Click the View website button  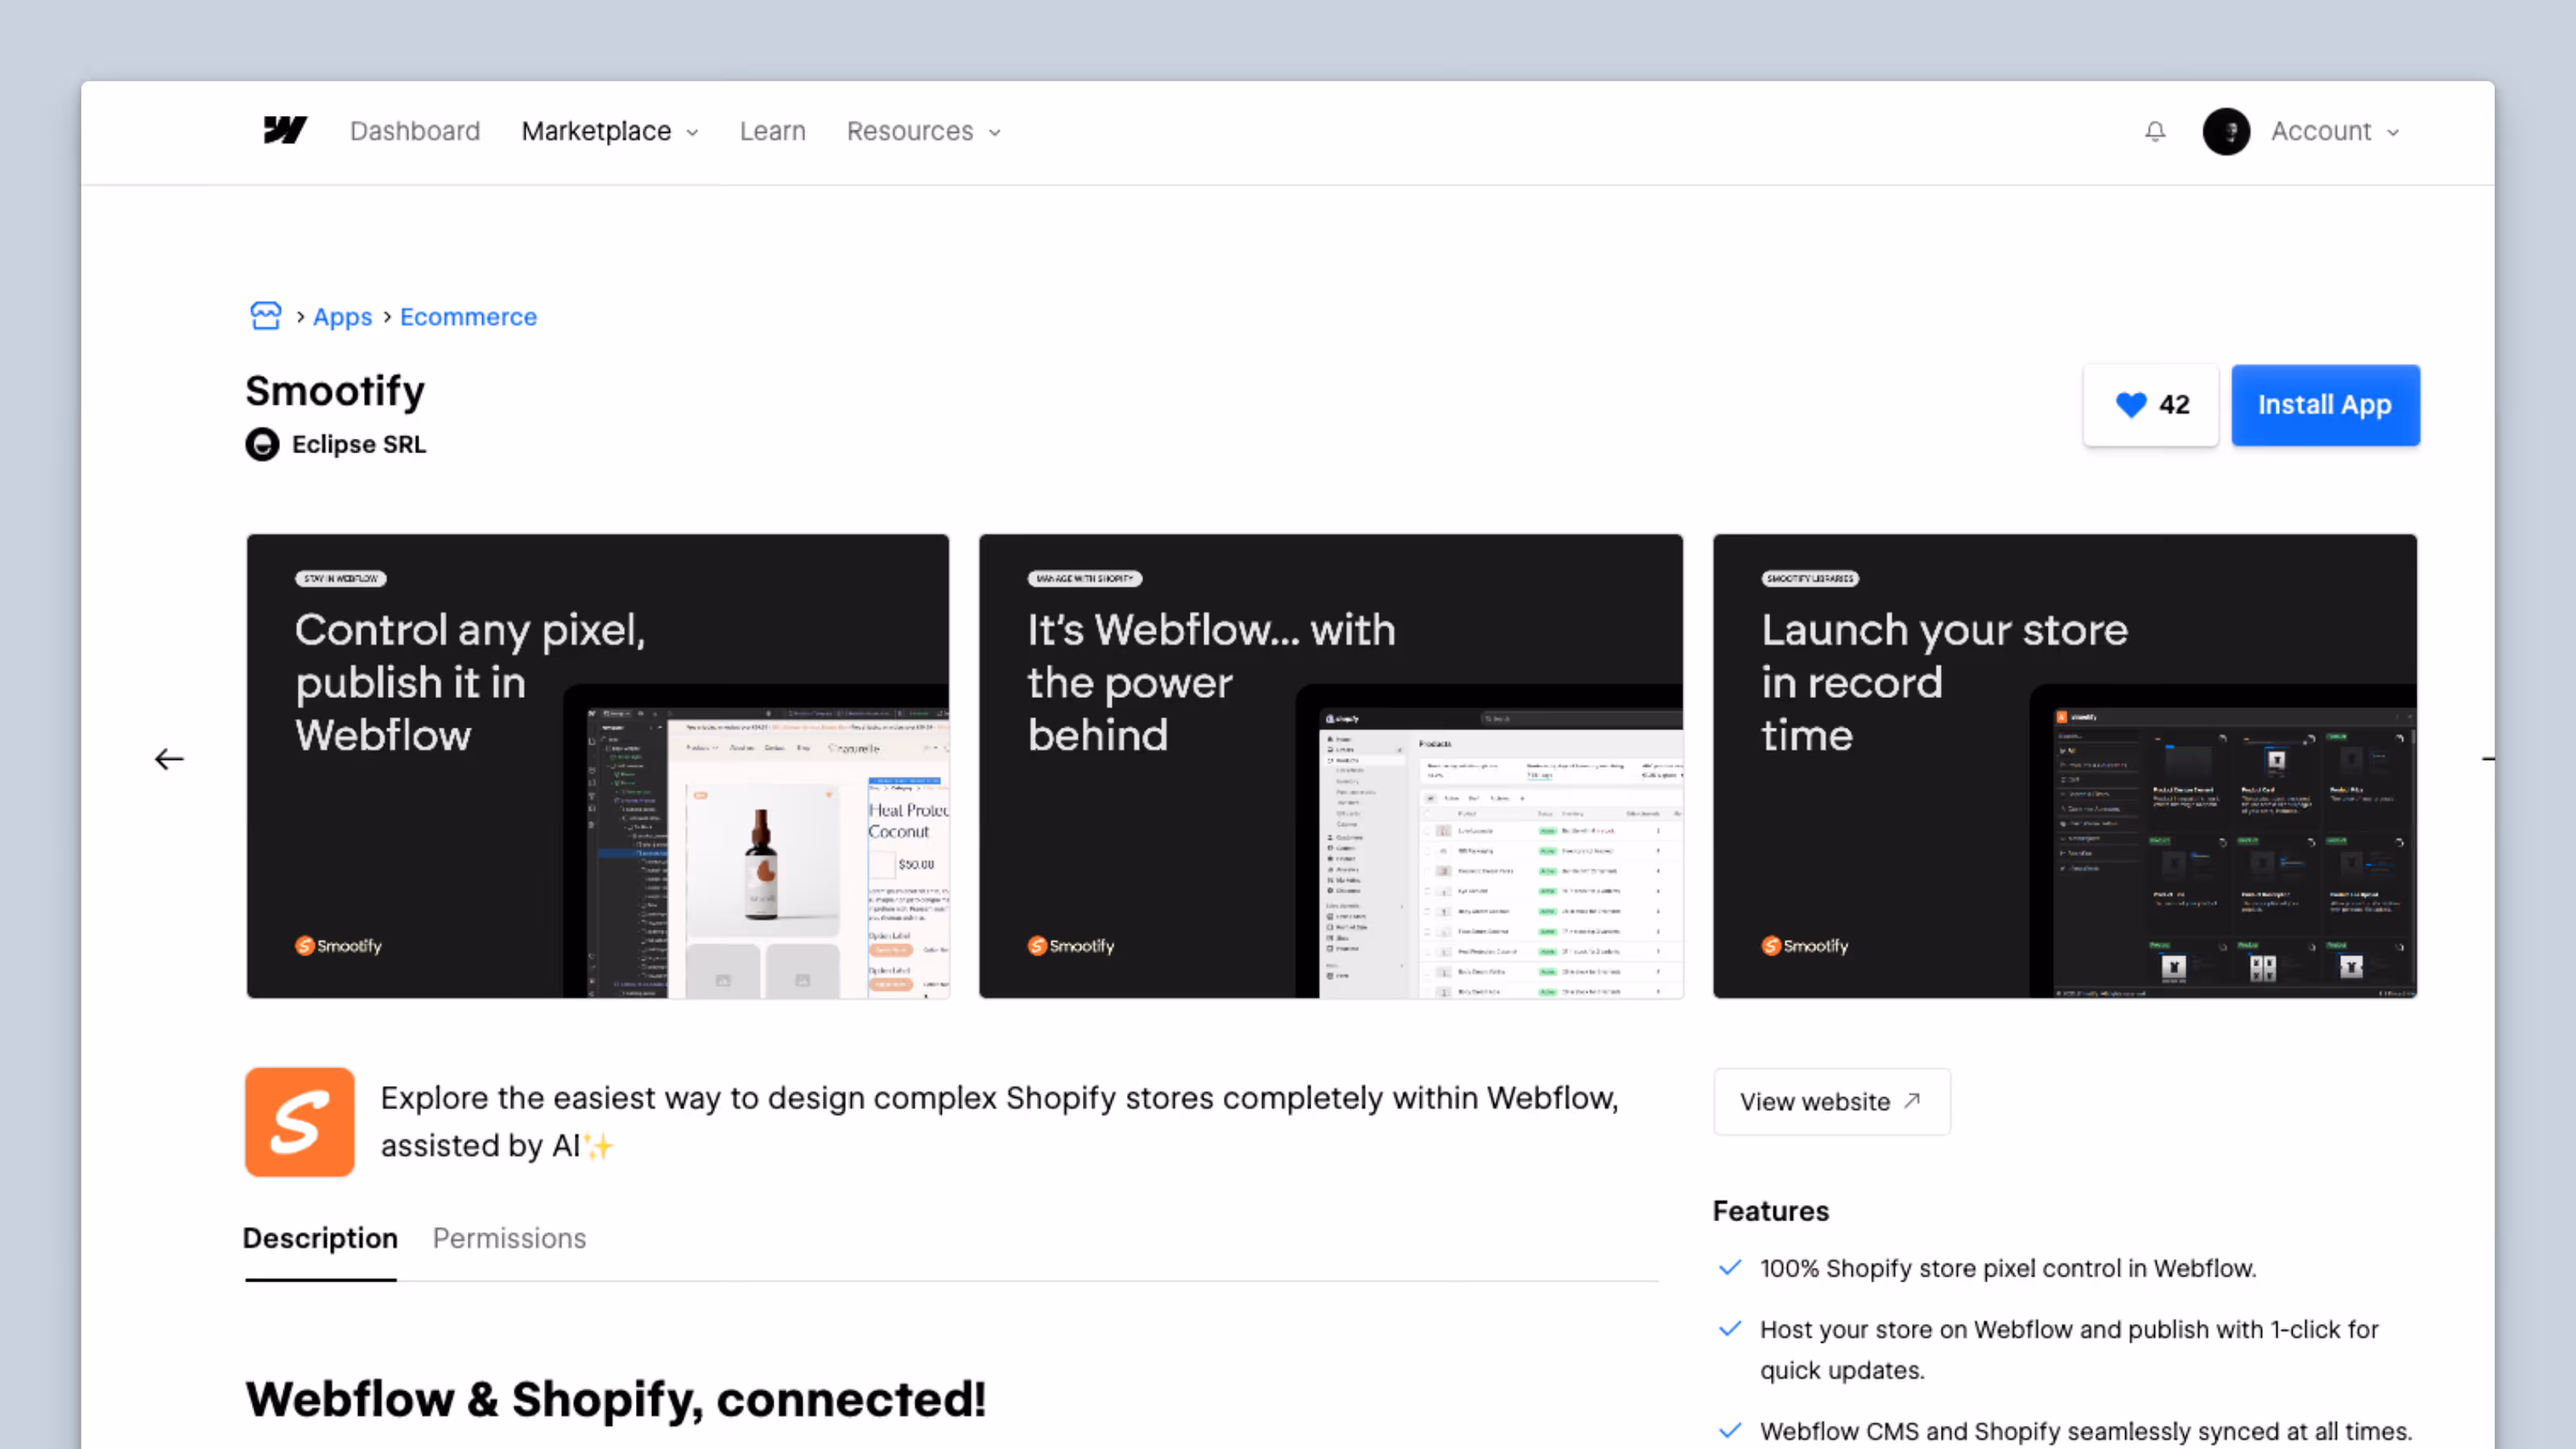[1831, 1101]
